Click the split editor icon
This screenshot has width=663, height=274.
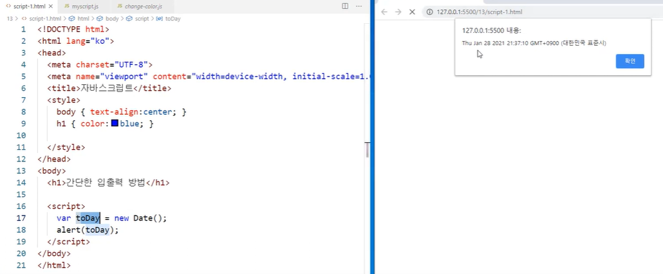tap(345, 6)
